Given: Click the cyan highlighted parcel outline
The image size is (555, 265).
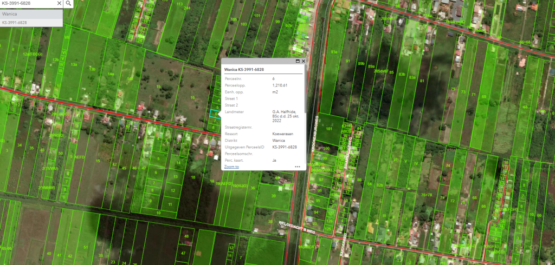Looking at the screenshot, I should (212, 114).
